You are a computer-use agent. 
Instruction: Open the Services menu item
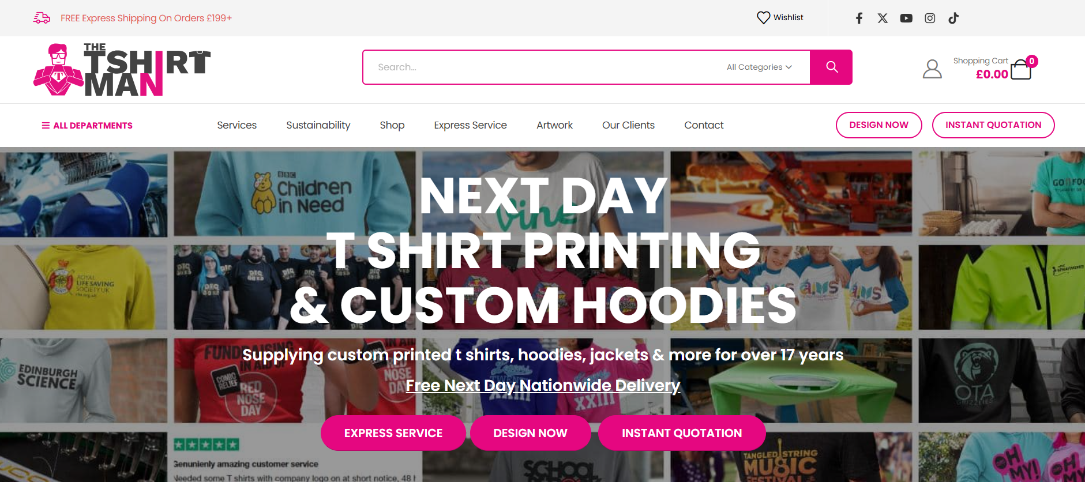click(x=236, y=125)
